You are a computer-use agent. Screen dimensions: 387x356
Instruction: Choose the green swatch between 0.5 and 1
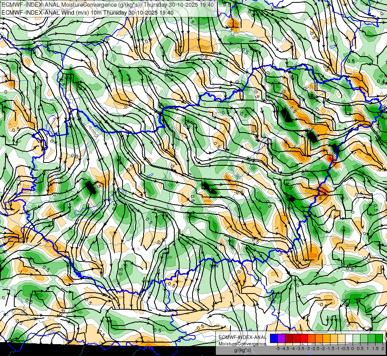coord(364,339)
